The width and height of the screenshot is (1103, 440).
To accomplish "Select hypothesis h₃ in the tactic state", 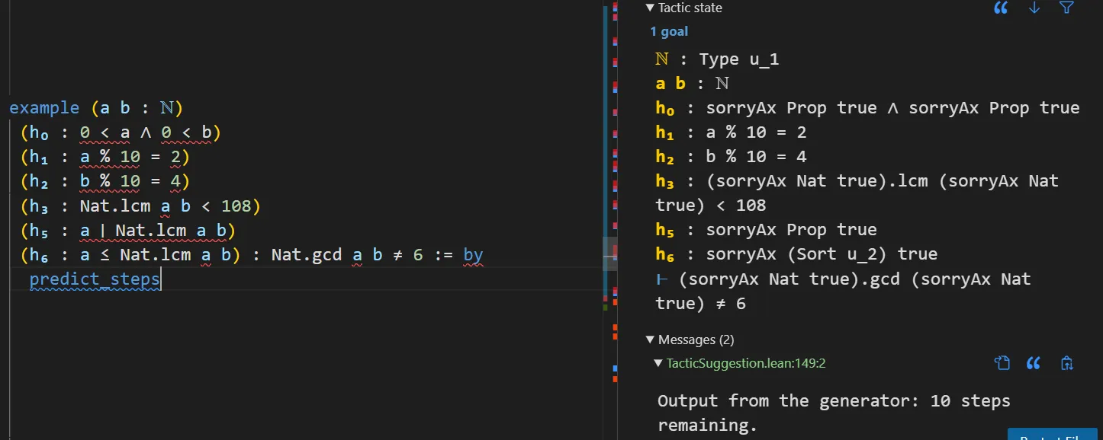I will [665, 181].
